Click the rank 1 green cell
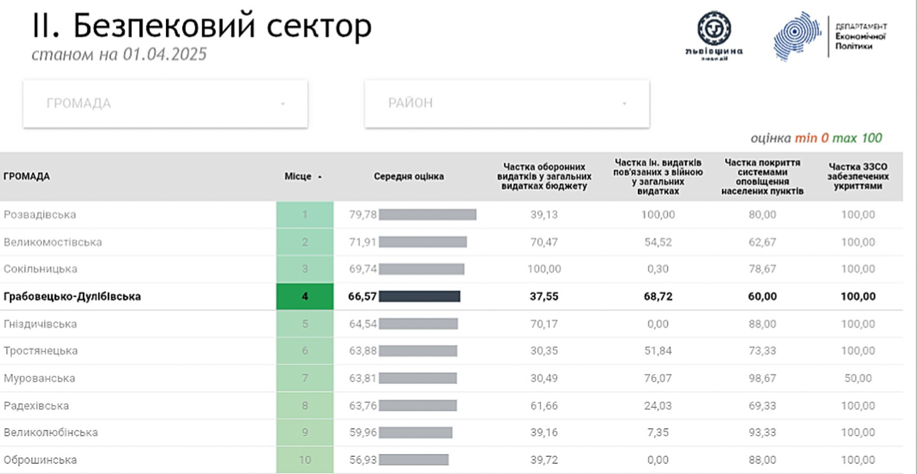 [305, 215]
